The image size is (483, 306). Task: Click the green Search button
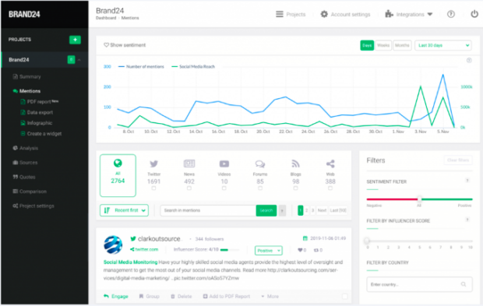(x=266, y=210)
